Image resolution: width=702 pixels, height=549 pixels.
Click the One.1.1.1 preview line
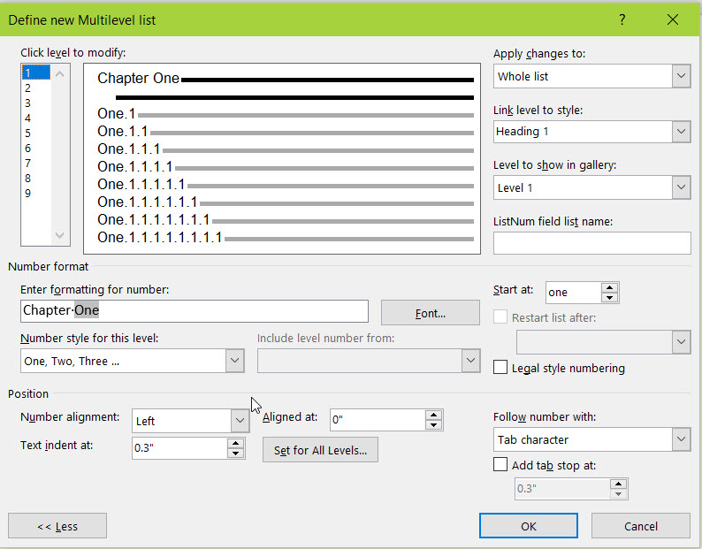click(x=286, y=149)
